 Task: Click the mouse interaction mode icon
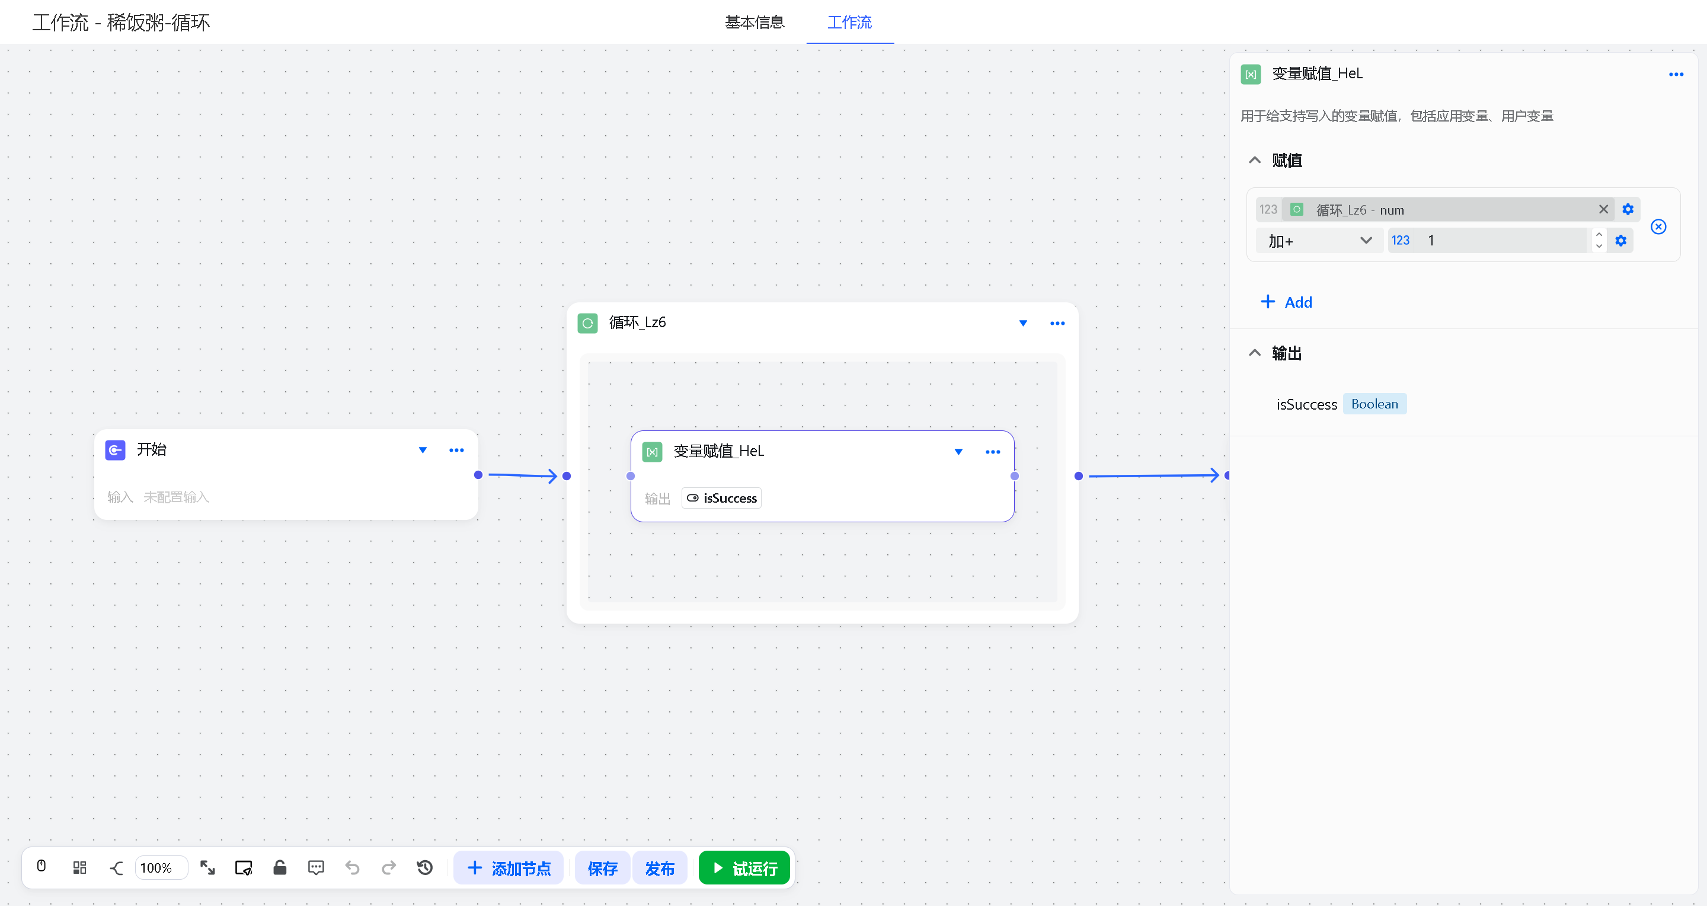[x=41, y=867]
